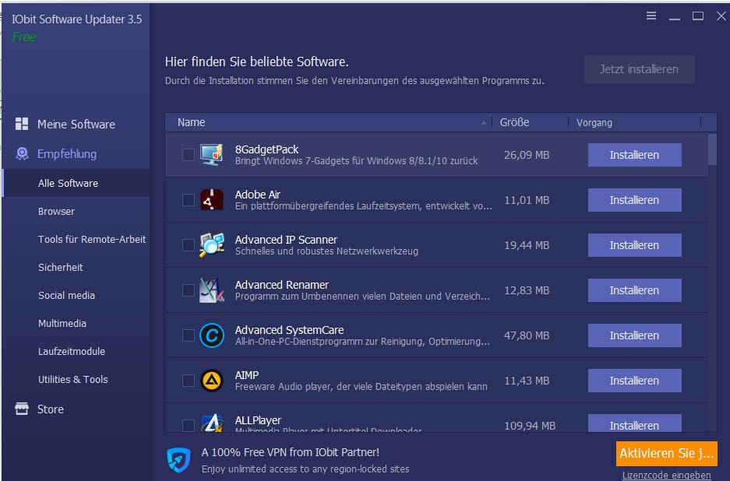Viewport: 730px width, 481px height.
Task: Click the Advanced IP Scanner icon
Action: click(x=212, y=244)
